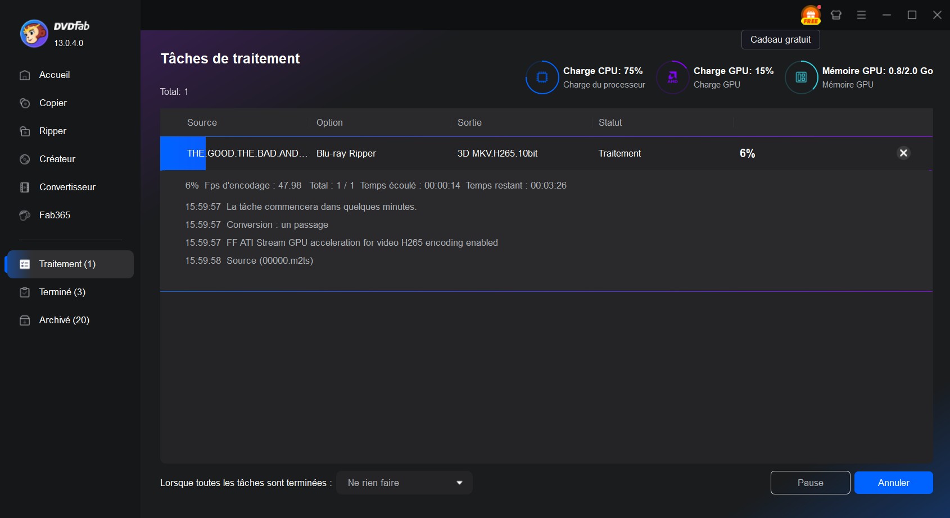
Task: Click the version number 13.0.4.0
Action: click(69, 43)
